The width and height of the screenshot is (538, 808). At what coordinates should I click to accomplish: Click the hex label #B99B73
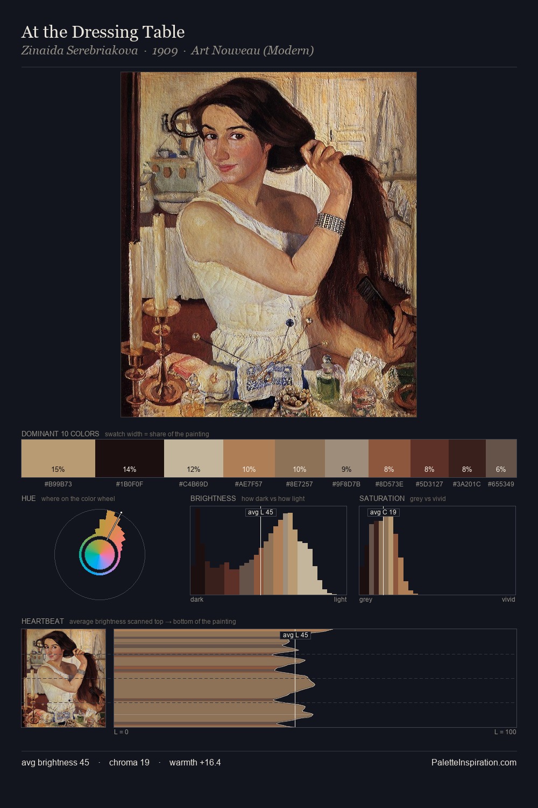[58, 484]
